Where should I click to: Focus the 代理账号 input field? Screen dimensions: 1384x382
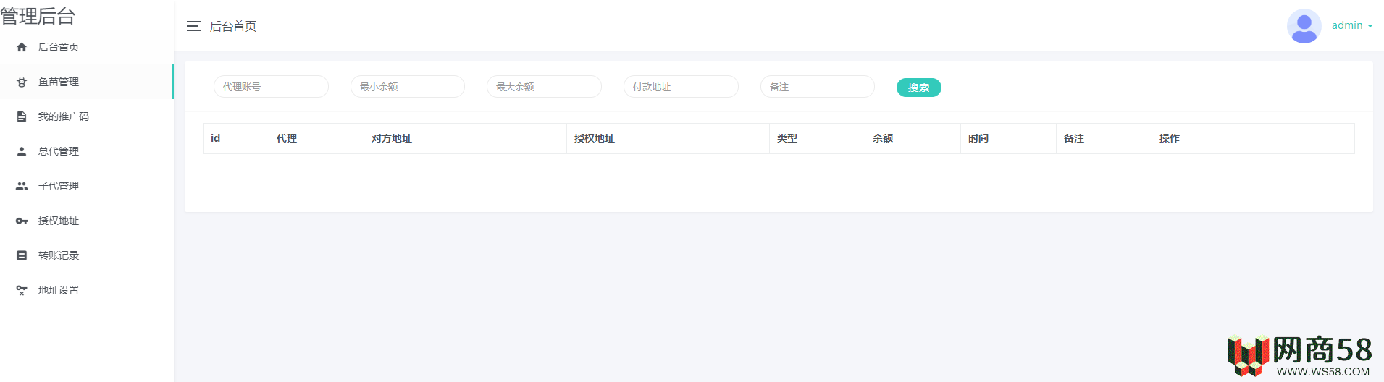pos(271,87)
